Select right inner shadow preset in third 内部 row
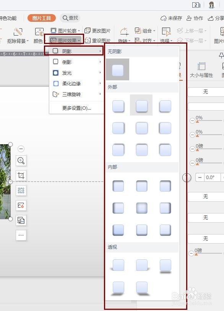 tap(165, 230)
